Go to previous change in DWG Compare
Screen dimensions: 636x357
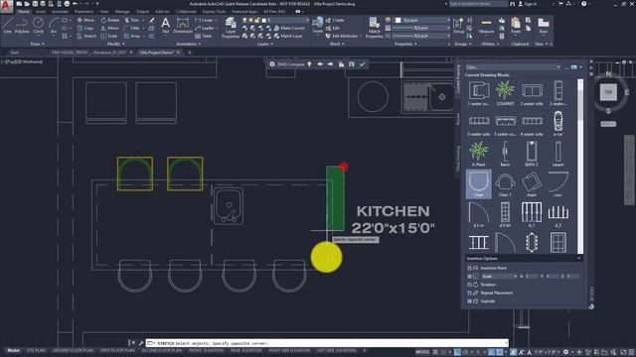pos(320,64)
